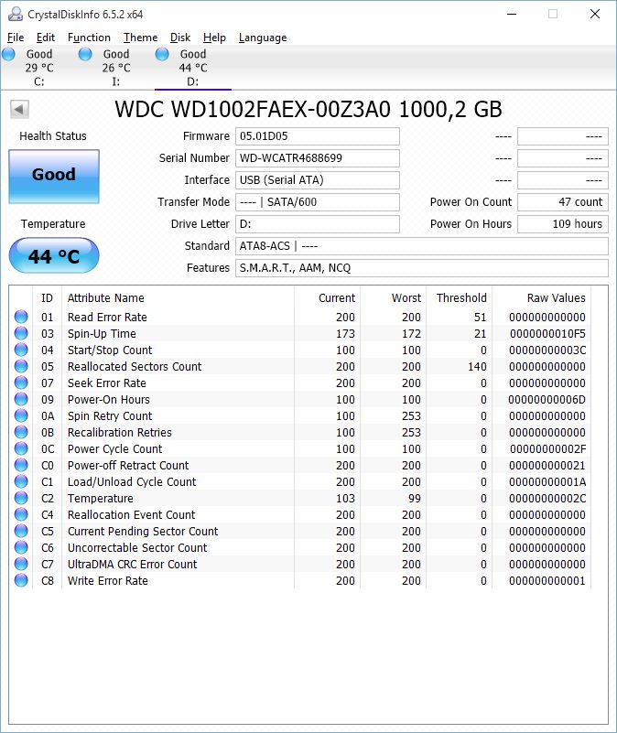
Task: Click status orb for Current Pending Sector Count
Action: 21,531
